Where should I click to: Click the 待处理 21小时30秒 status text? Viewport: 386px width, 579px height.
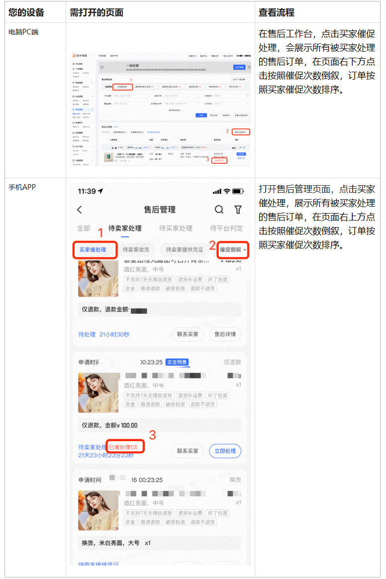103,335
